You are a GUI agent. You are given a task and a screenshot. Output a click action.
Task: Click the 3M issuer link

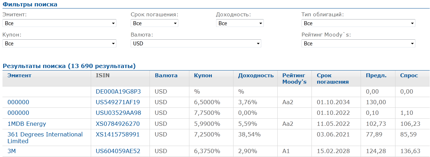(x=12, y=151)
